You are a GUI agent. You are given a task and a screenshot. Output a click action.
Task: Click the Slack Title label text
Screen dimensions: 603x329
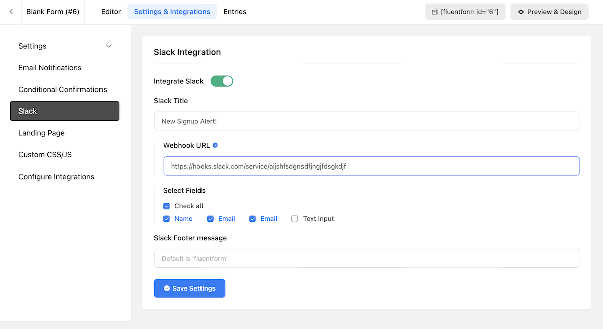click(171, 100)
